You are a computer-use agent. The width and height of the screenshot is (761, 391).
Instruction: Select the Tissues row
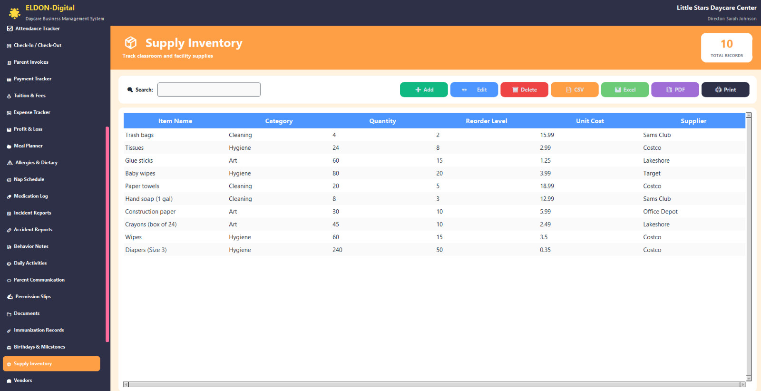434,148
